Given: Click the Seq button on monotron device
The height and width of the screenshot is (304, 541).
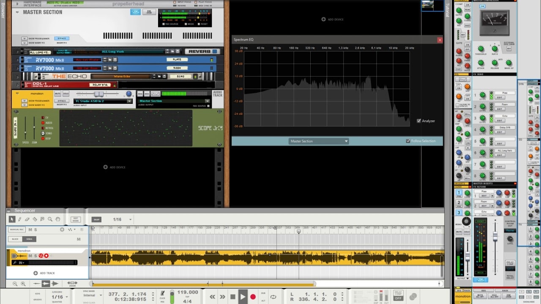Looking at the screenshot, I should [140, 93].
